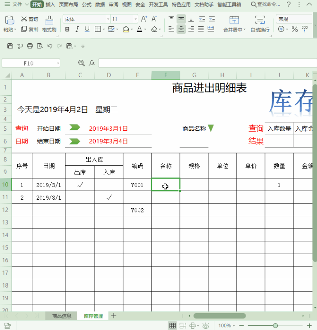Click the Print Preview icon
The image size is (317, 330).
[40, 46]
